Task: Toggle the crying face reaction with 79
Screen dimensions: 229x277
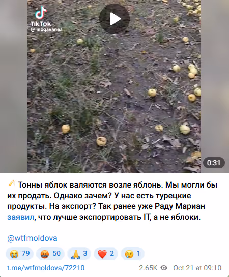Action: [20, 254]
